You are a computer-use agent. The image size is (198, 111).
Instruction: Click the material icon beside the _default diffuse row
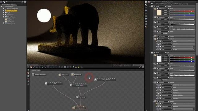pos(152,6)
